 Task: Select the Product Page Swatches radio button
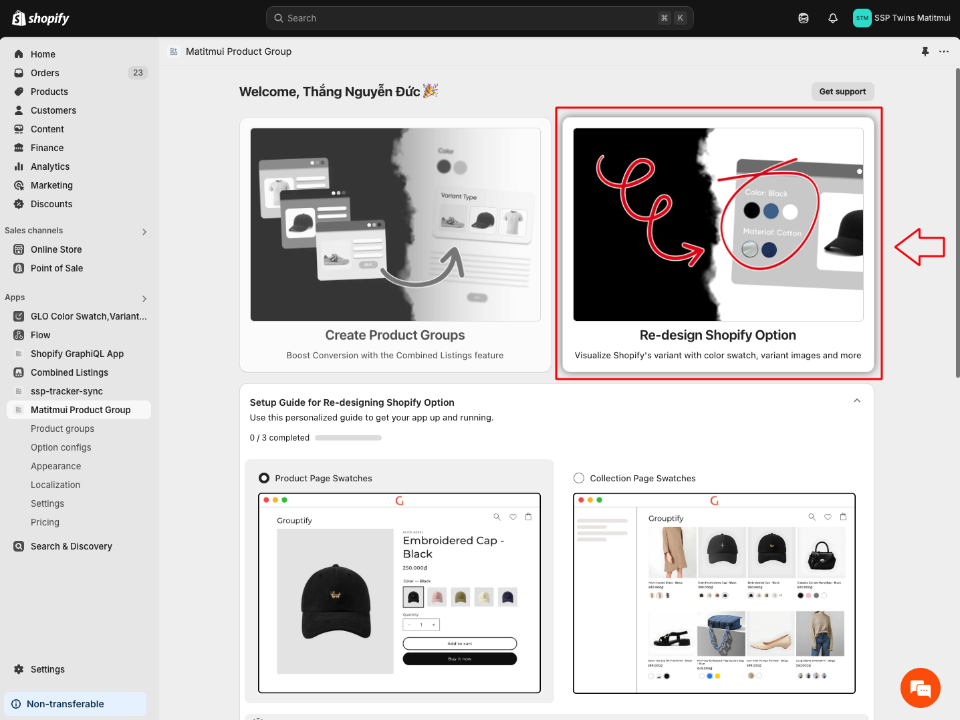click(x=264, y=478)
